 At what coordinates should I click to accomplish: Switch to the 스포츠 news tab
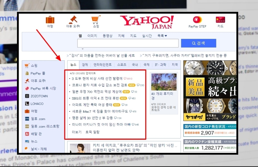coord(122,65)
